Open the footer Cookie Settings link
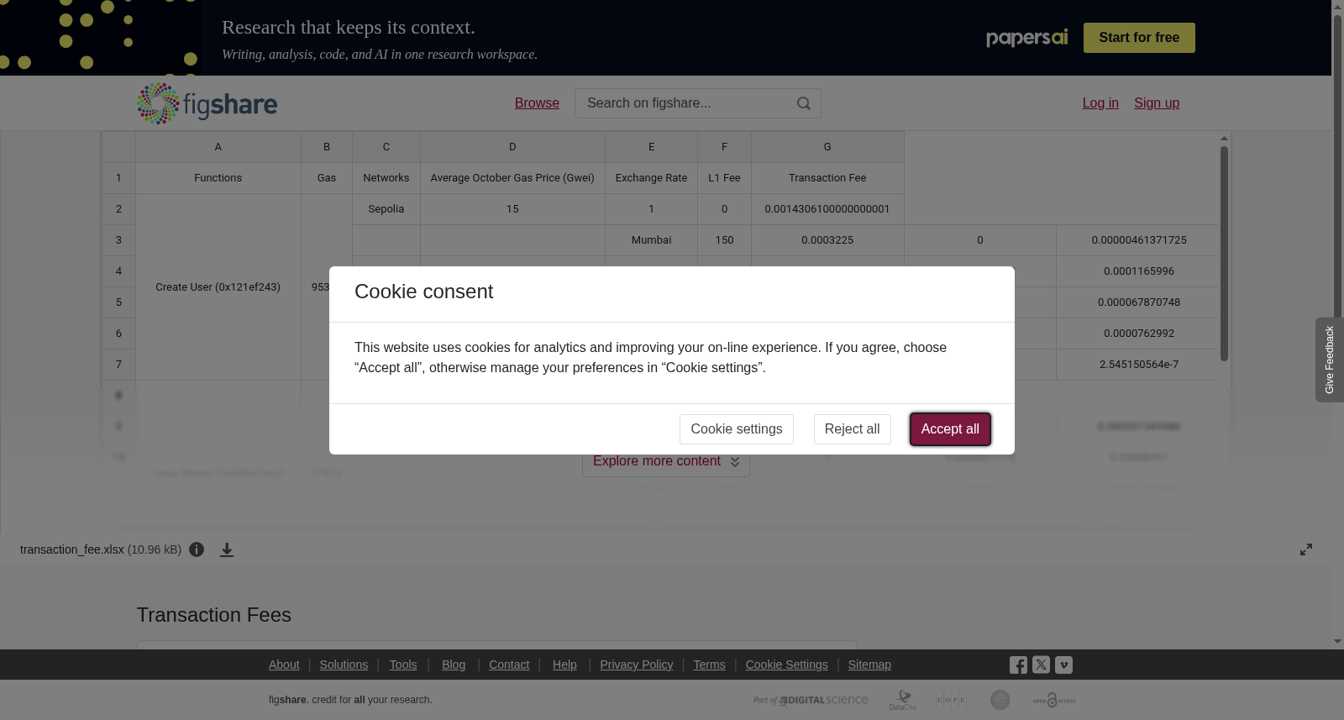The width and height of the screenshot is (1344, 720). point(787,665)
